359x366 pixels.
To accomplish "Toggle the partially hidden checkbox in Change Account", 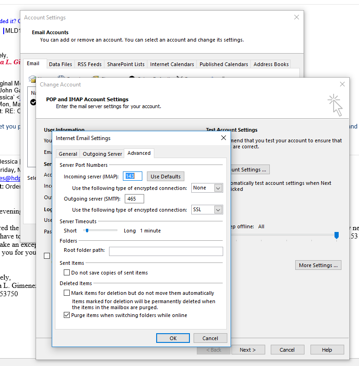I will point(47,256).
